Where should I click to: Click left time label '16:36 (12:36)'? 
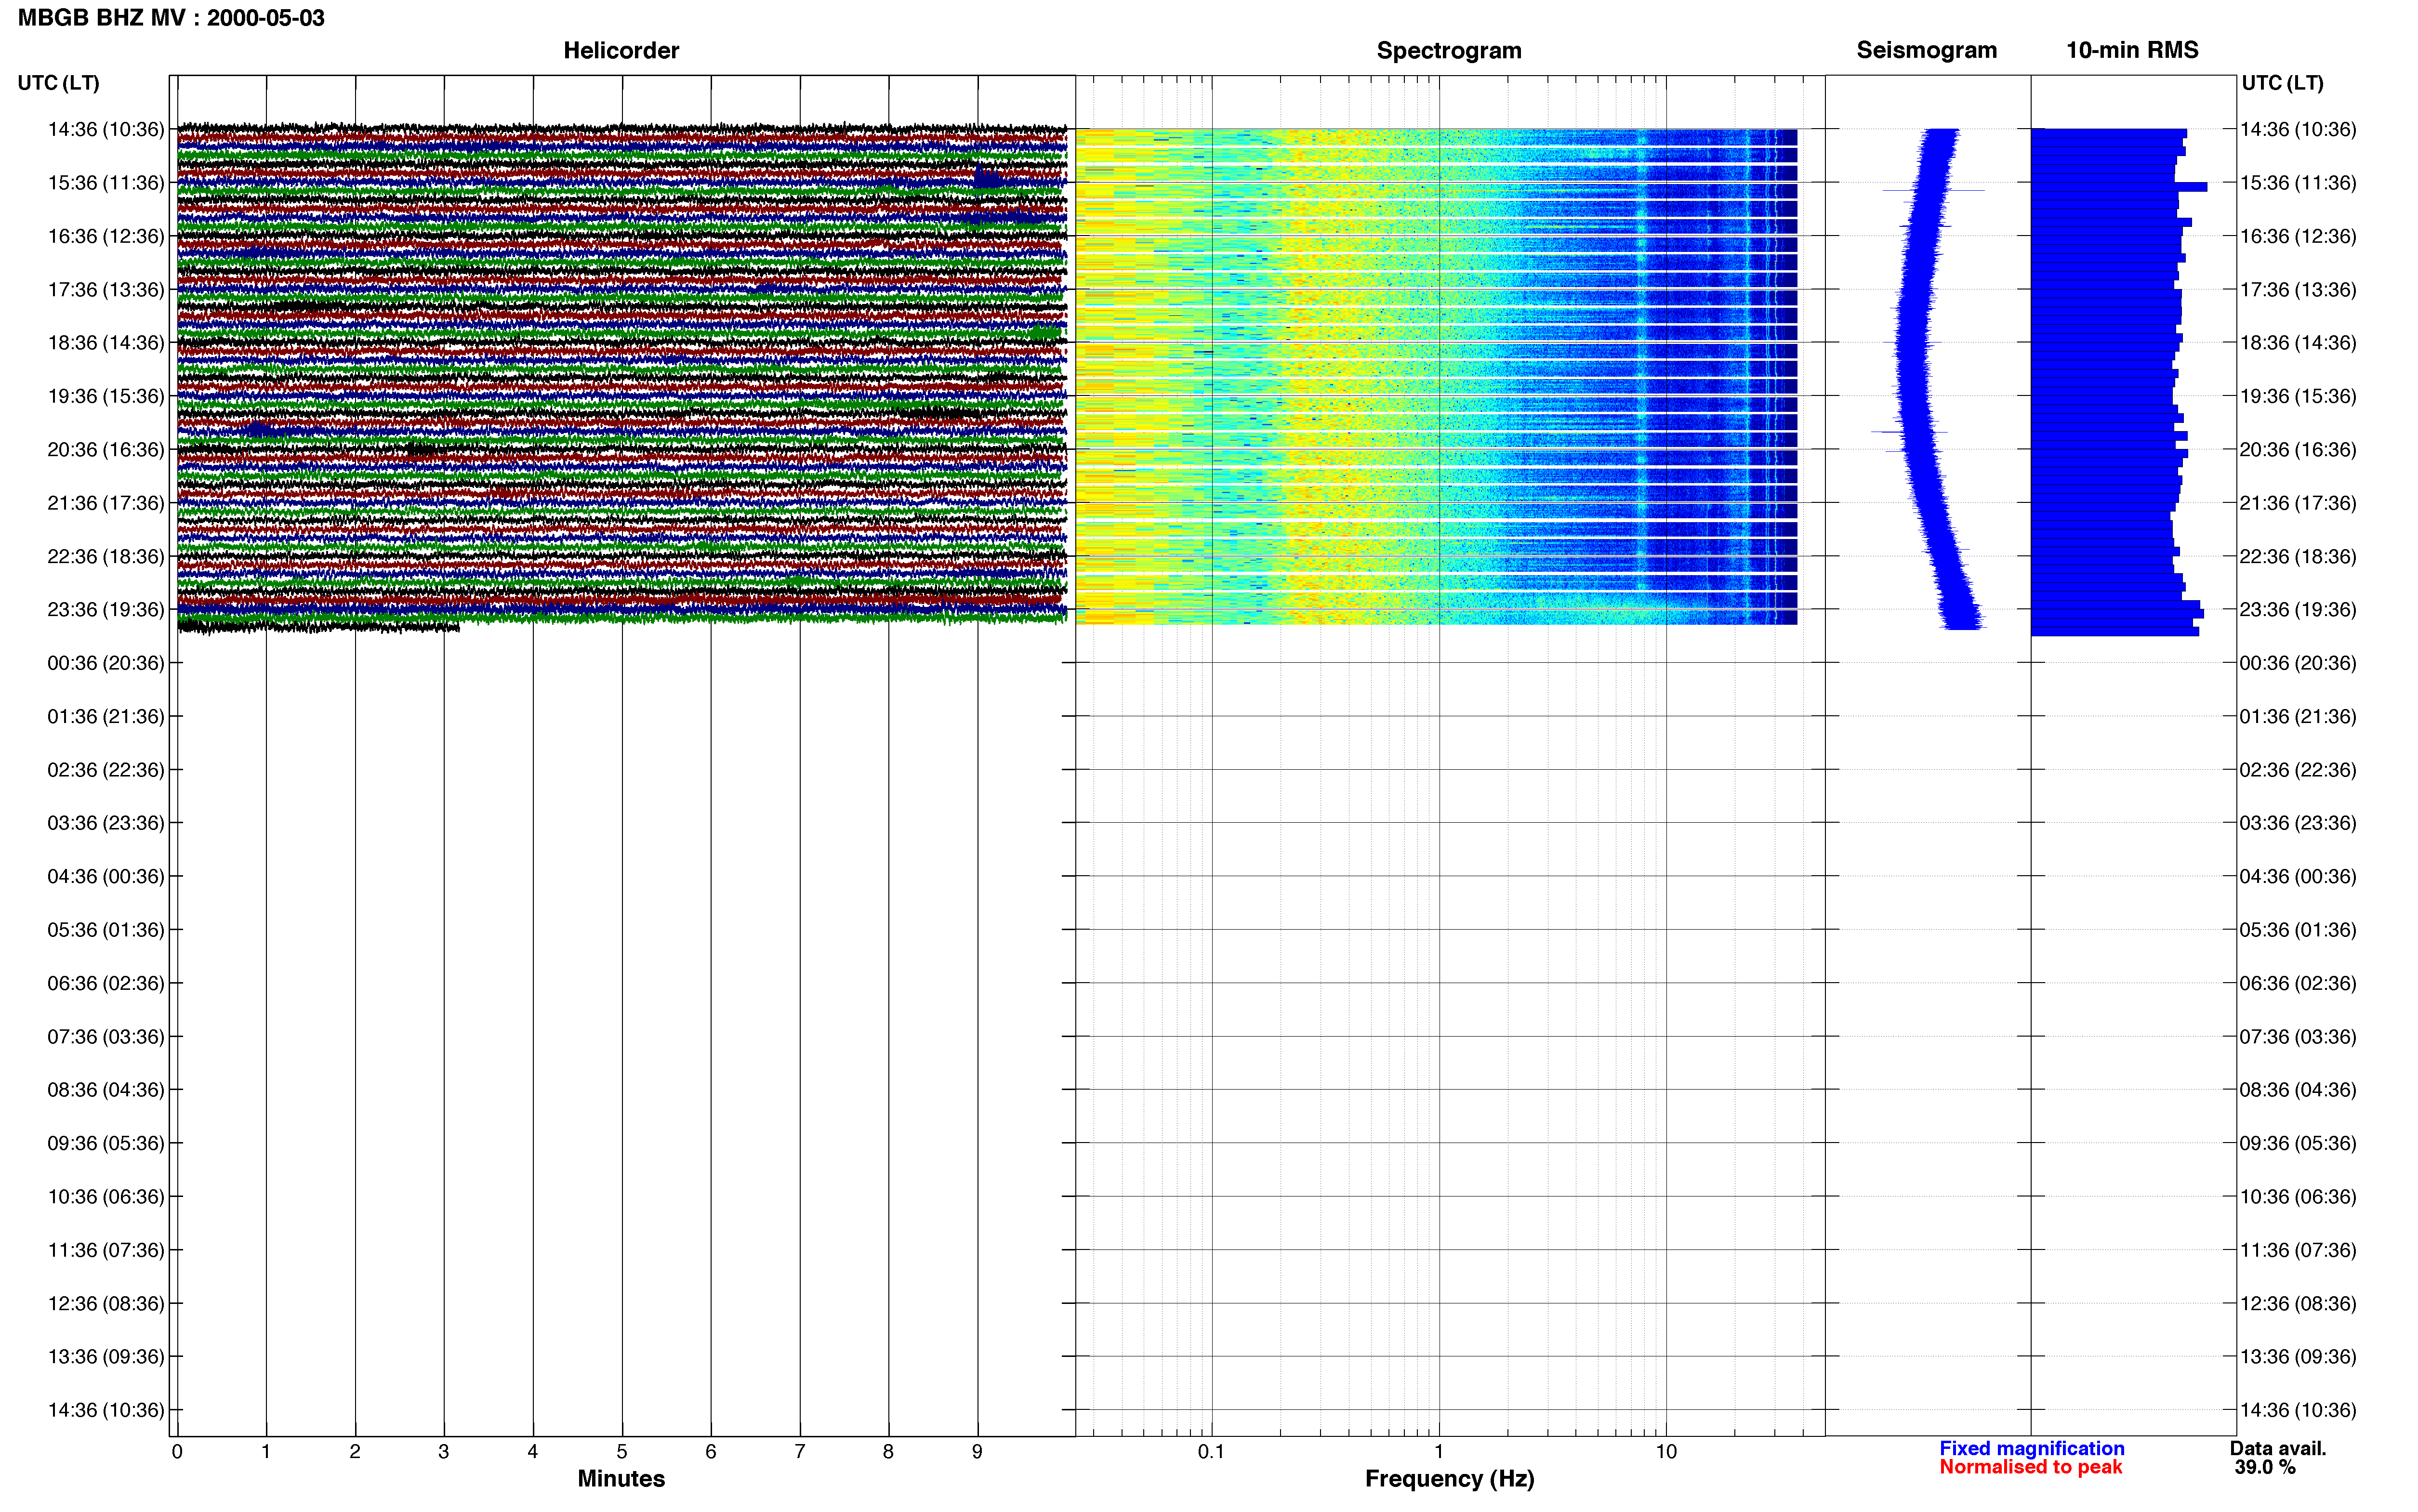[x=106, y=236]
